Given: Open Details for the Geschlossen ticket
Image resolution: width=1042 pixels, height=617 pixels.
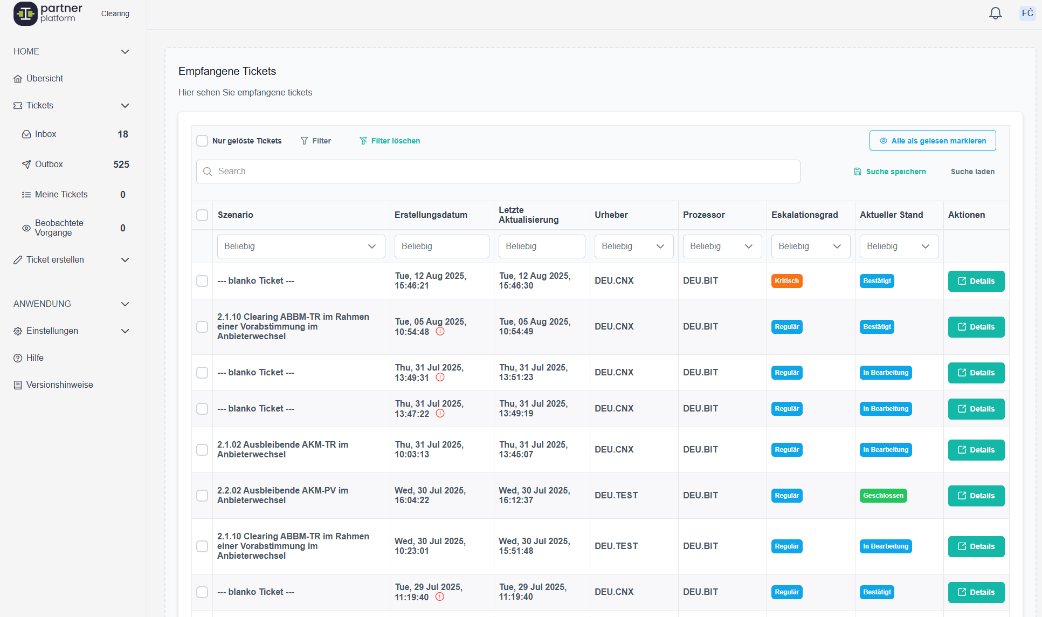Looking at the screenshot, I should [x=976, y=496].
